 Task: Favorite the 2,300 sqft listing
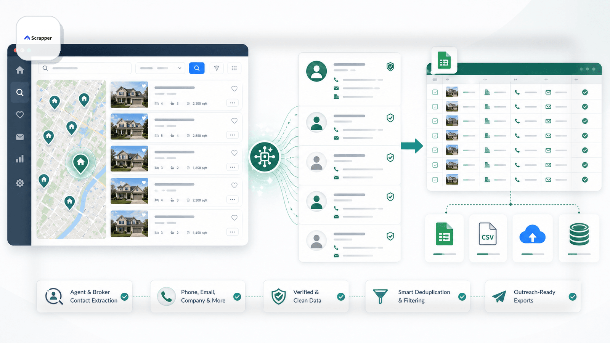click(x=234, y=186)
